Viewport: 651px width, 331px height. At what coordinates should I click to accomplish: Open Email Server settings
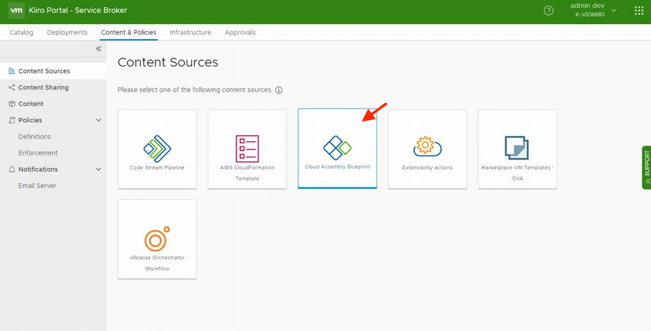click(37, 185)
